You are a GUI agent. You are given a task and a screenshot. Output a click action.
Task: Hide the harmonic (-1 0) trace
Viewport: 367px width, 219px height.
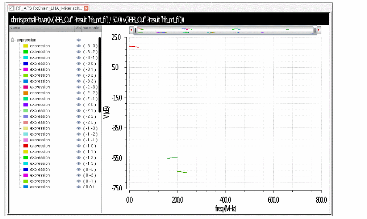(79, 146)
